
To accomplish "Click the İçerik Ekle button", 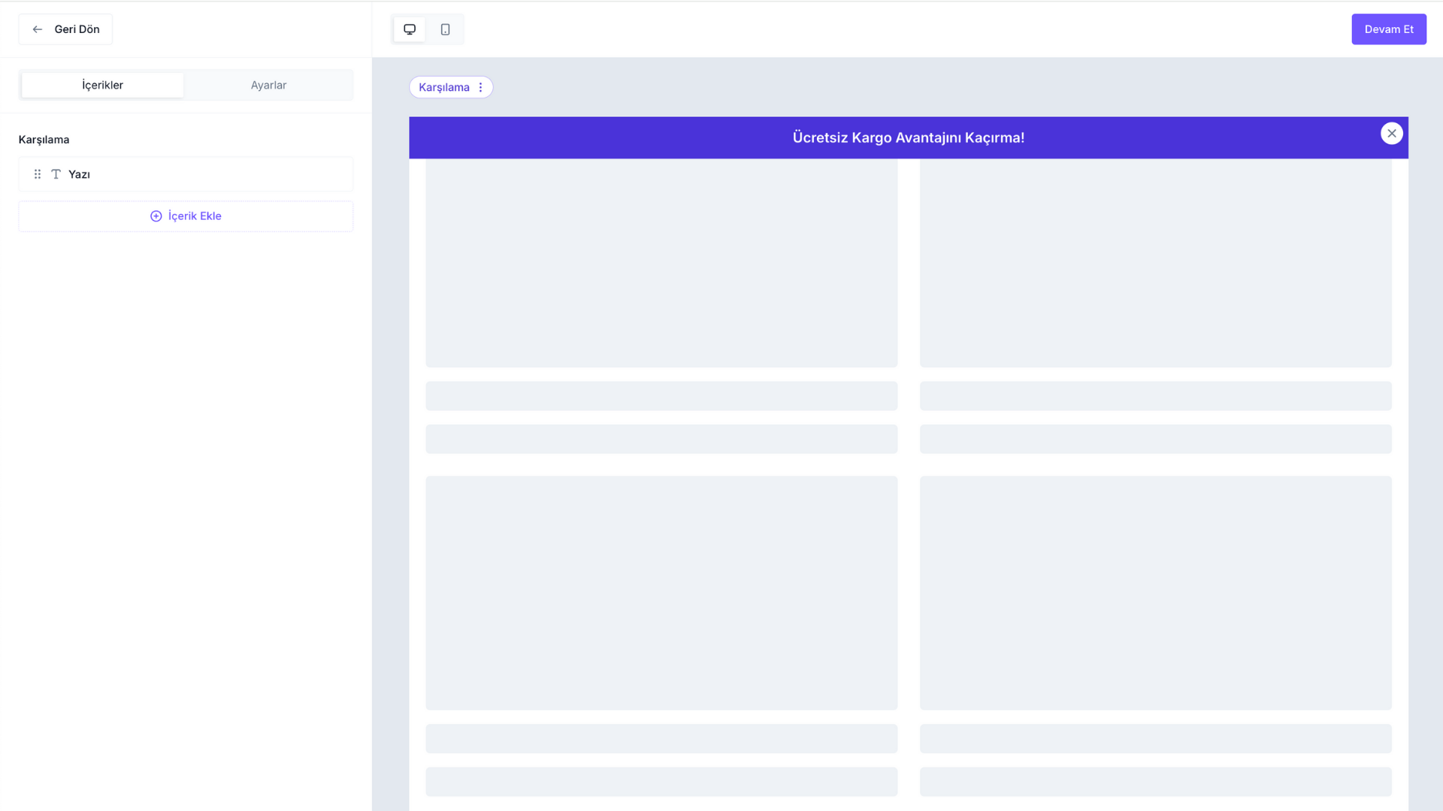I will [x=186, y=216].
